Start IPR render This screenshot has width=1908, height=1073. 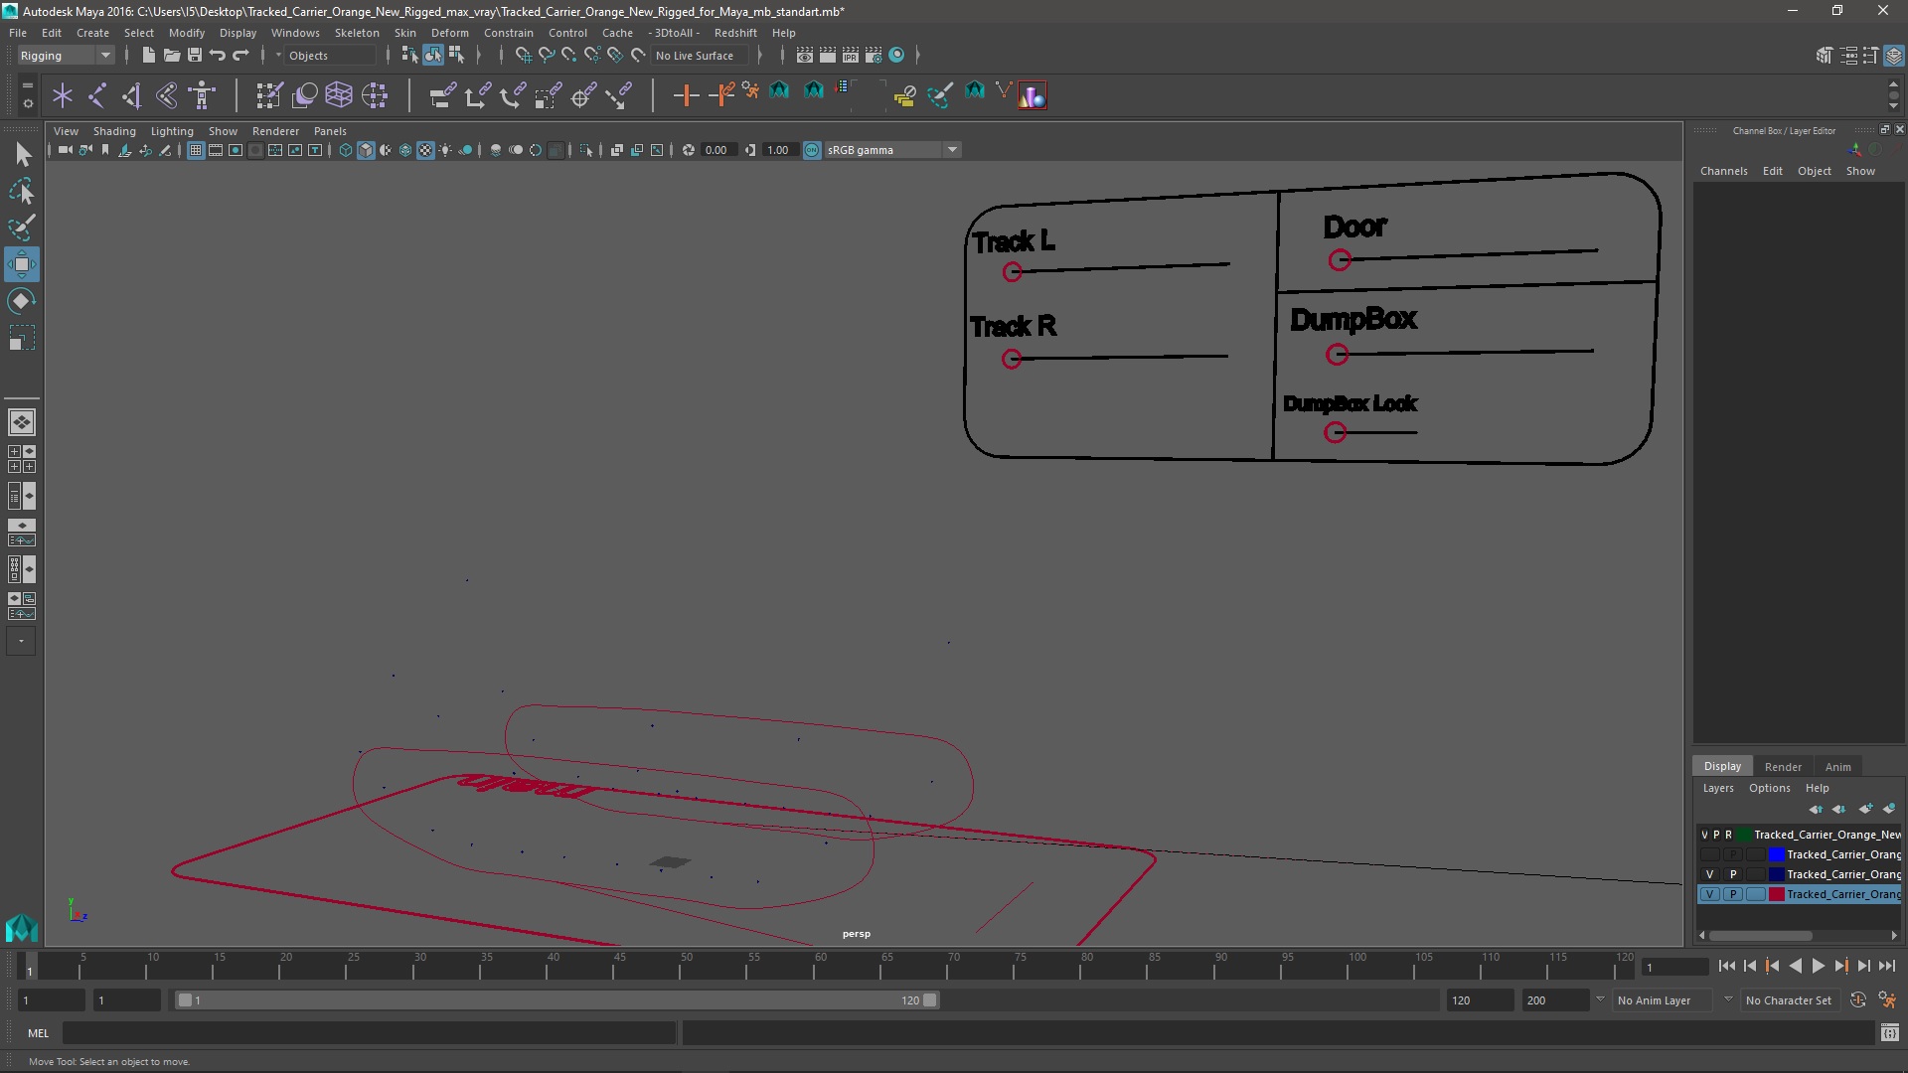pos(851,56)
